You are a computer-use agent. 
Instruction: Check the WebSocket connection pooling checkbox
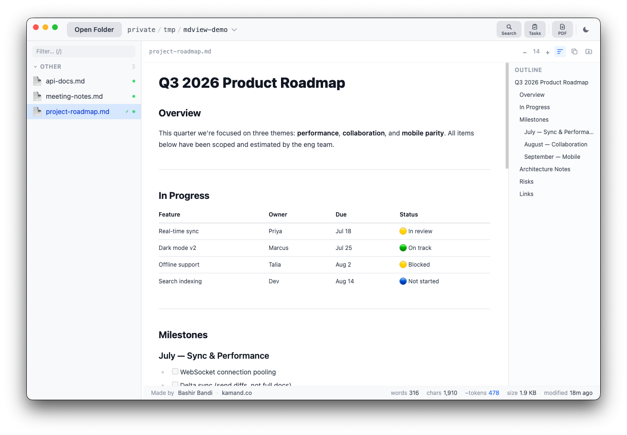point(175,372)
